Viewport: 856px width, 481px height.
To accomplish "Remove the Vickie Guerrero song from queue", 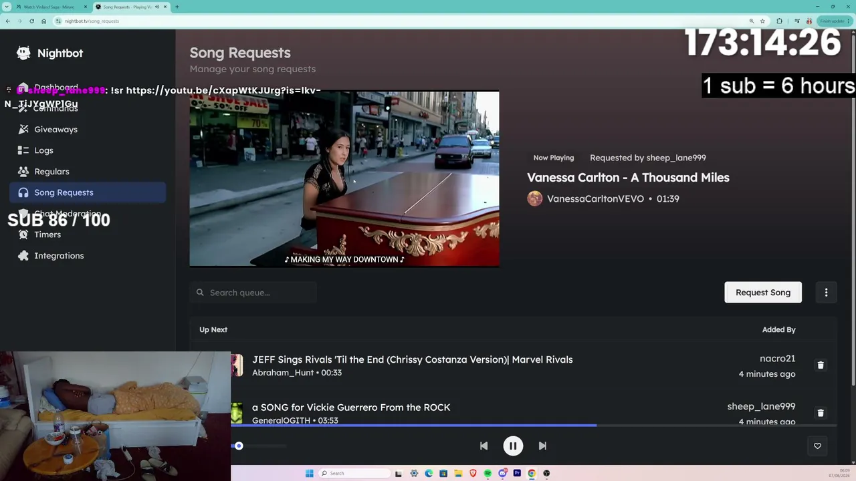I will 821,414.
